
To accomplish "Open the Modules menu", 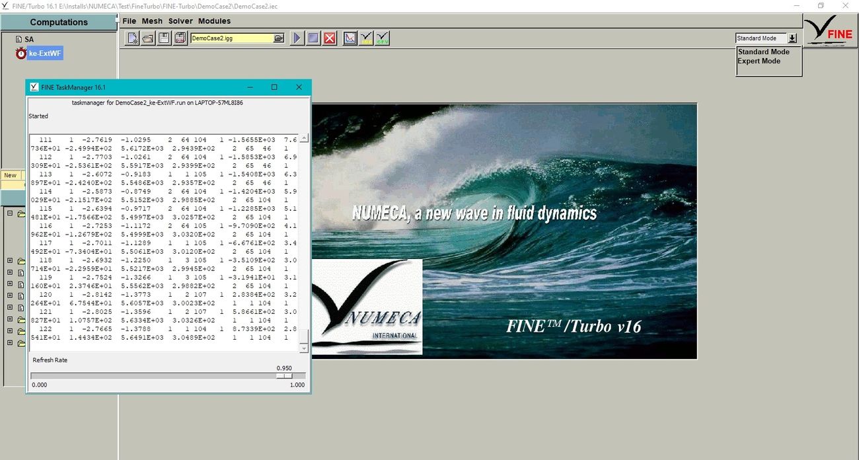I will pos(214,21).
